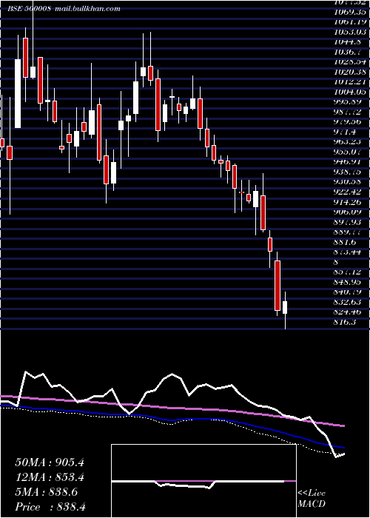Image resolution: width=370 pixels, height=518 pixels.
Task: Click the 995.89 price axis label
Action: [x=349, y=102]
